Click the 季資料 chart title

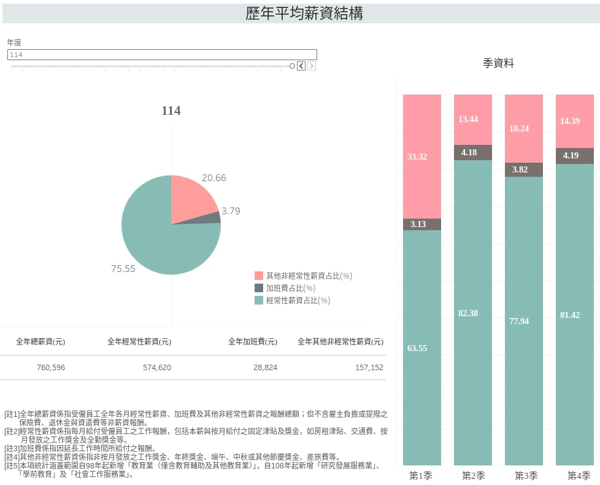point(498,63)
